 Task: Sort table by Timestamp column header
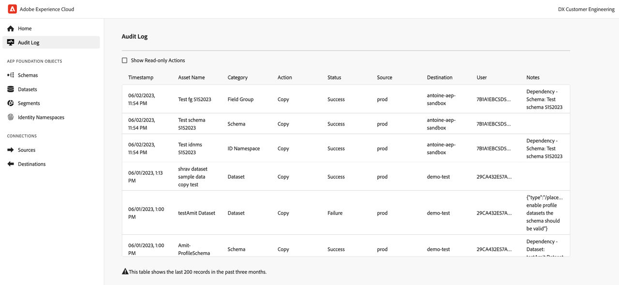coord(141,77)
